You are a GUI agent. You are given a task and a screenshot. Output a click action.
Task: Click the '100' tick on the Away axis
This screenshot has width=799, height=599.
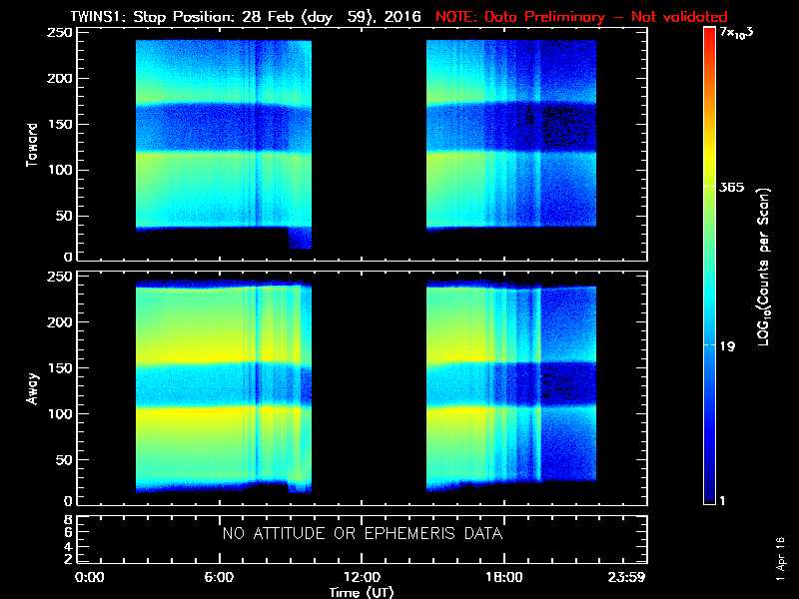[x=60, y=414]
